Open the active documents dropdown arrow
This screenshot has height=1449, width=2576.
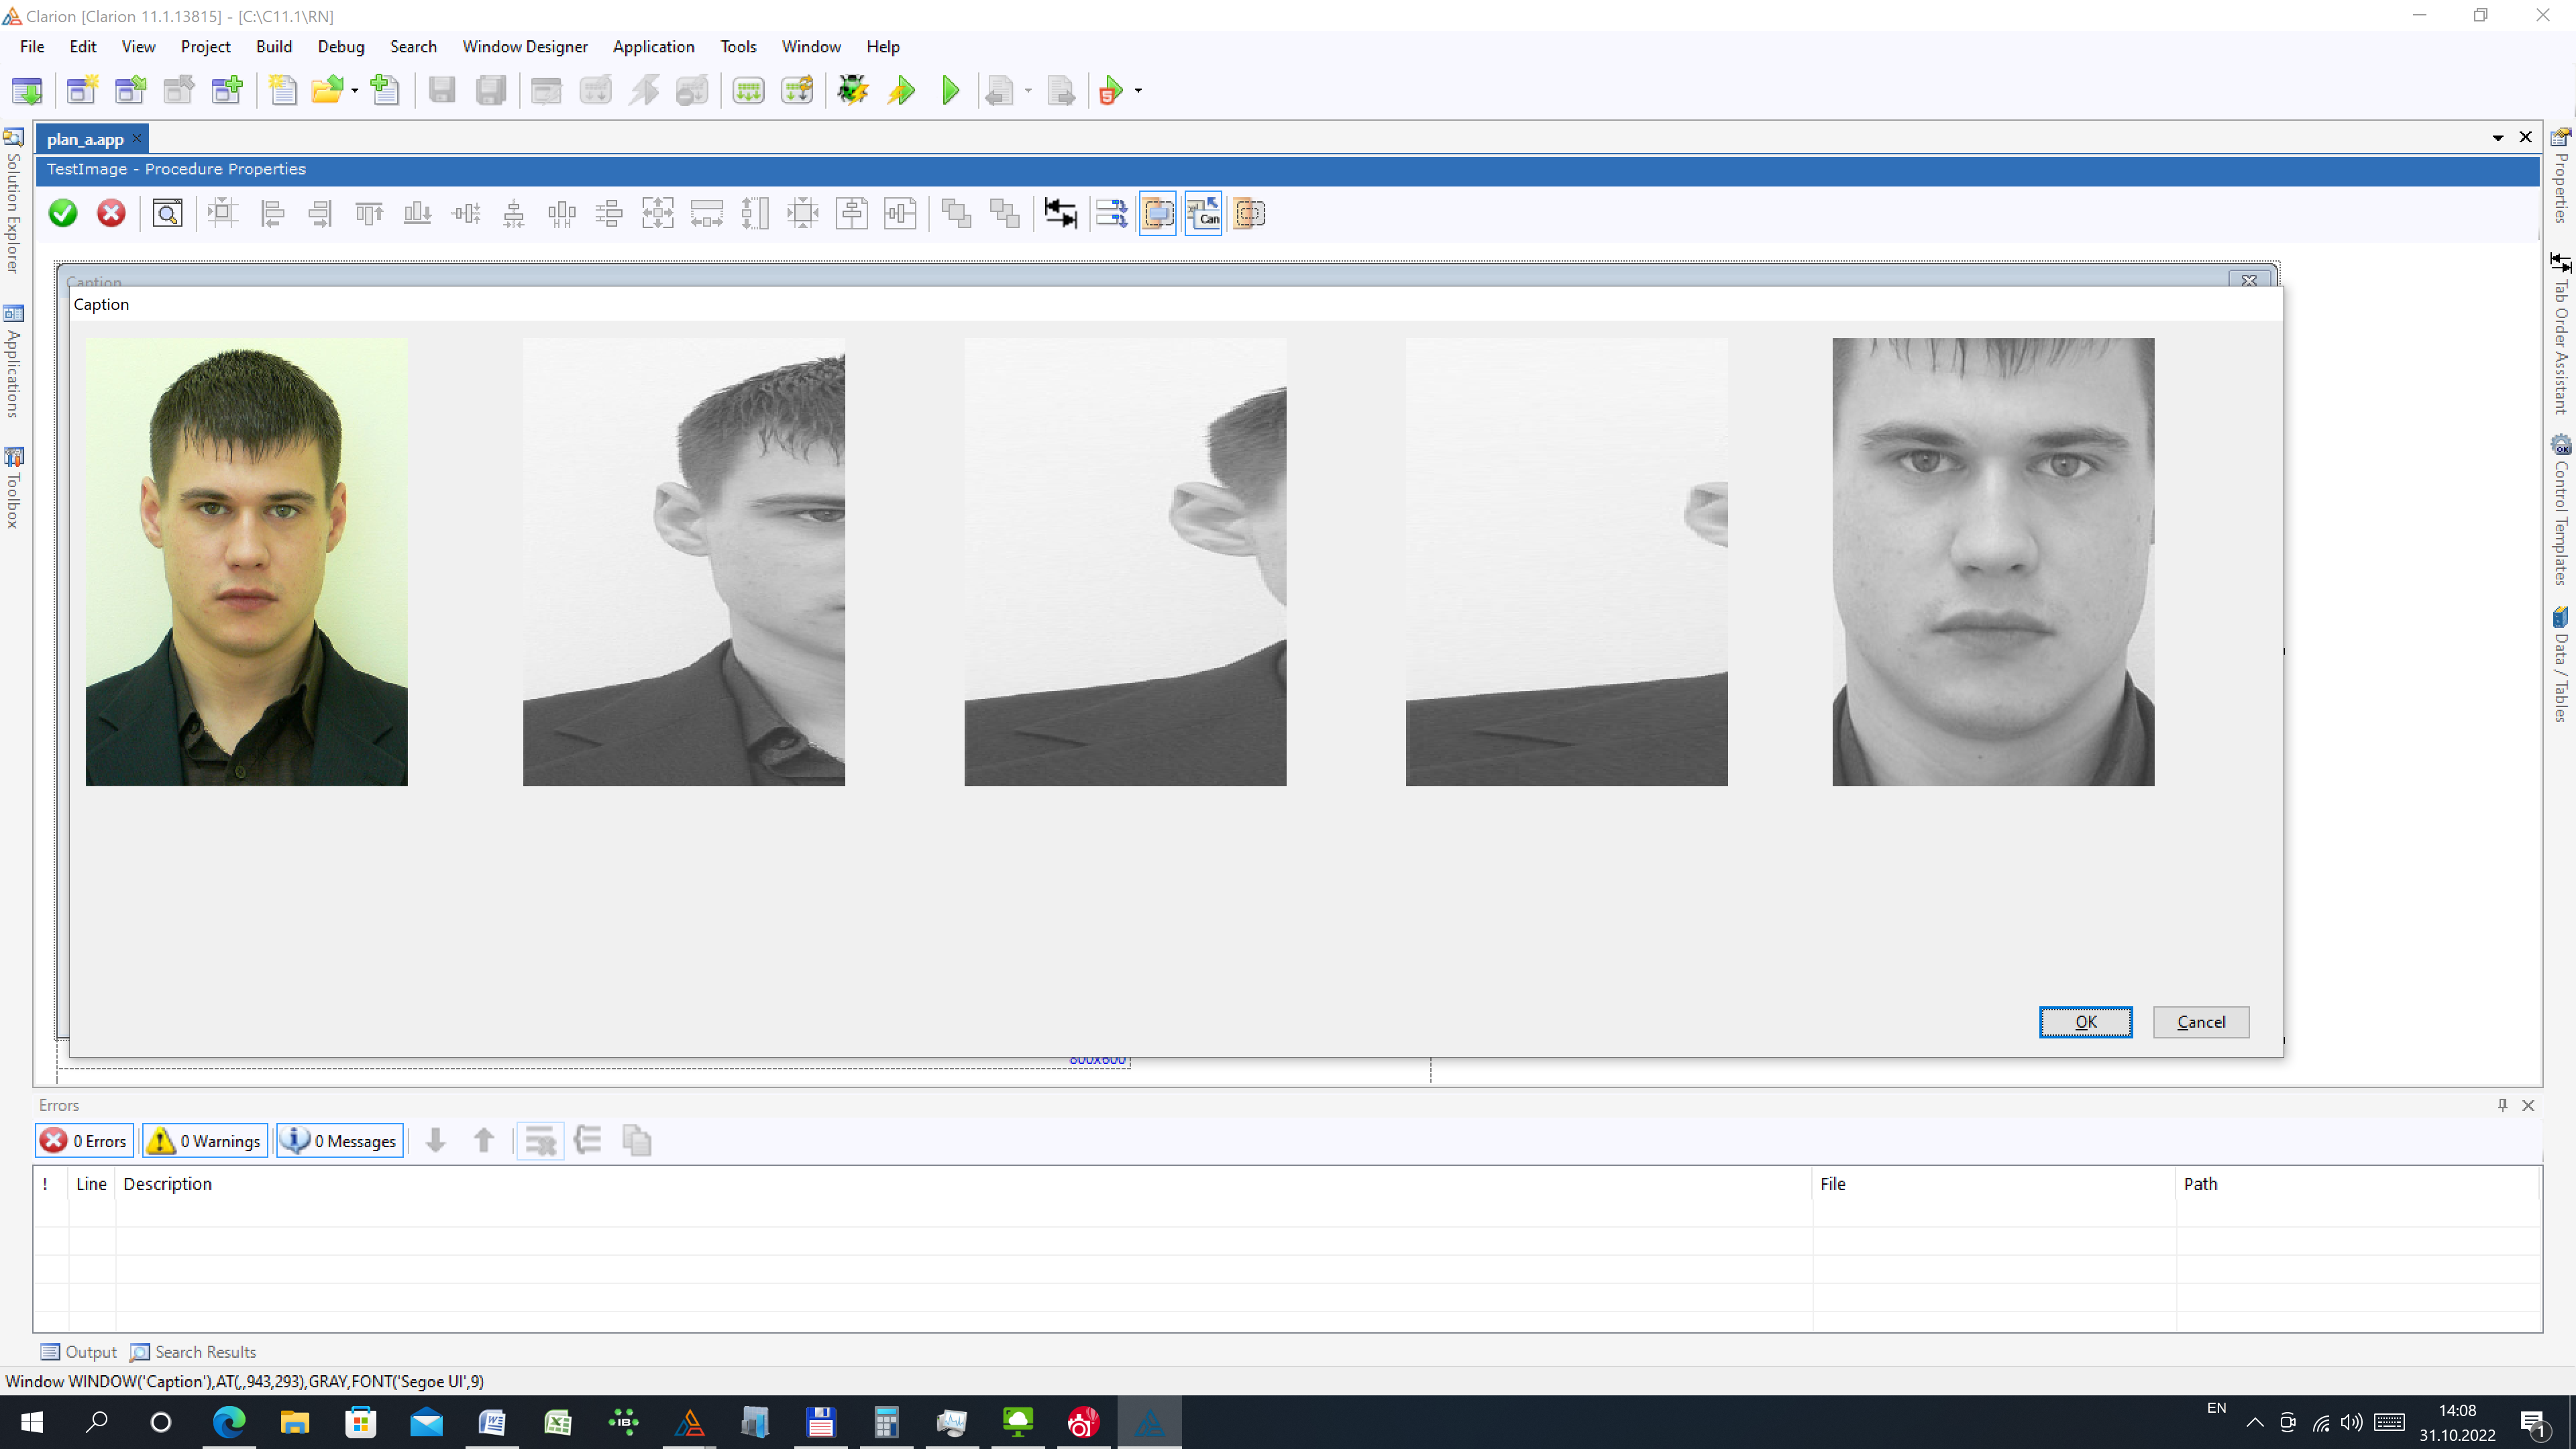point(2497,138)
